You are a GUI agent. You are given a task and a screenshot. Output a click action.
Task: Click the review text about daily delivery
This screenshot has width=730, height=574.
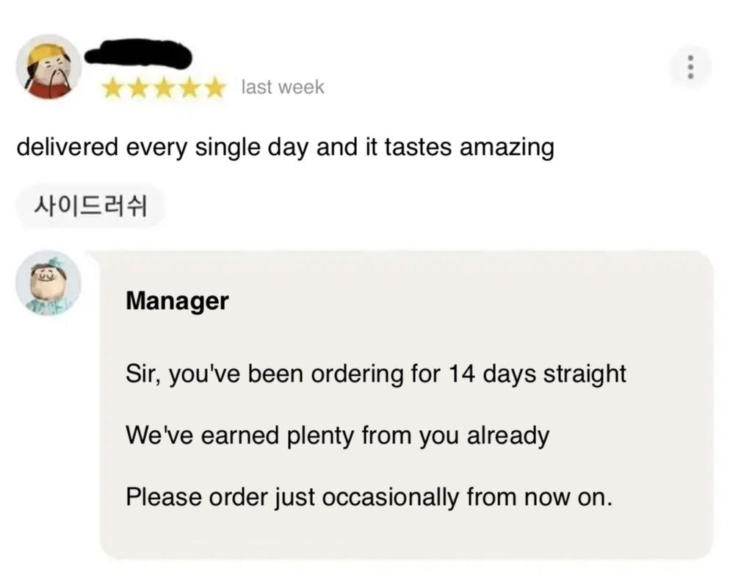[285, 148]
